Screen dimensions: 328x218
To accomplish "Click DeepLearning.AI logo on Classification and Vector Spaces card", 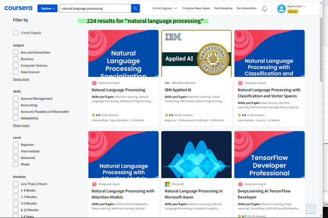I will tap(240, 83).
